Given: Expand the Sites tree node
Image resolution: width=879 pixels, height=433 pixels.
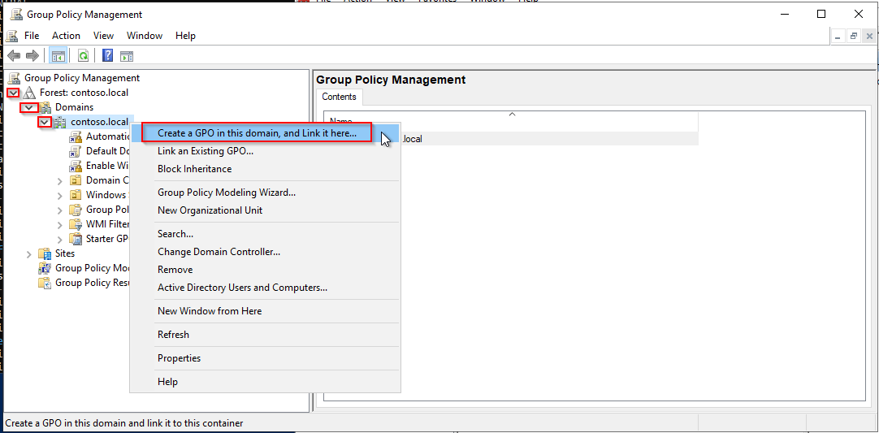Looking at the screenshot, I should (x=29, y=253).
